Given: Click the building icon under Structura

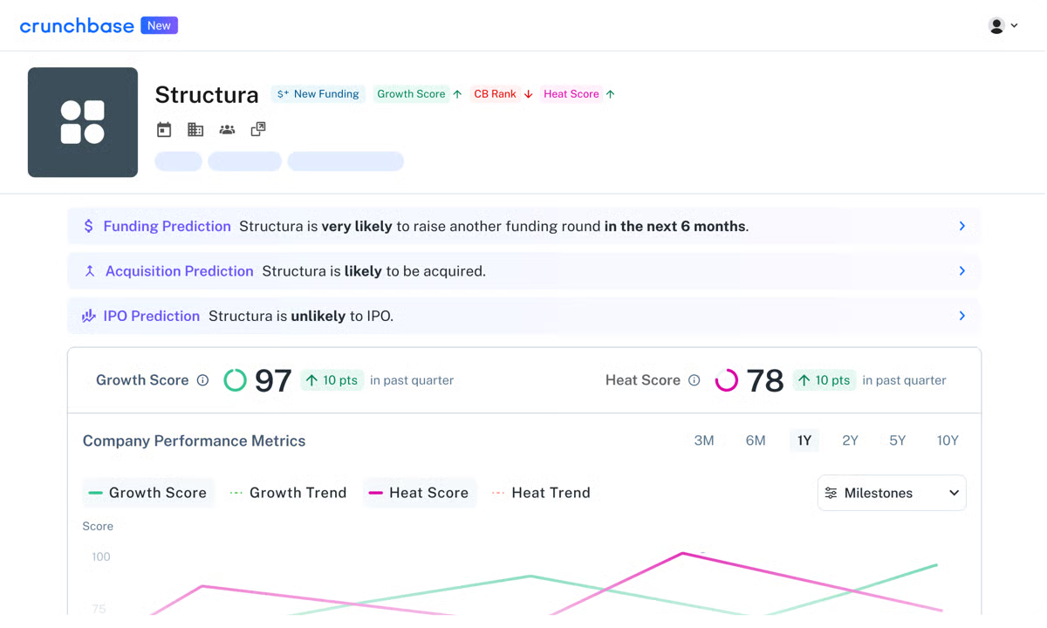Looking at the screenshot, I should tap(195, 130).
